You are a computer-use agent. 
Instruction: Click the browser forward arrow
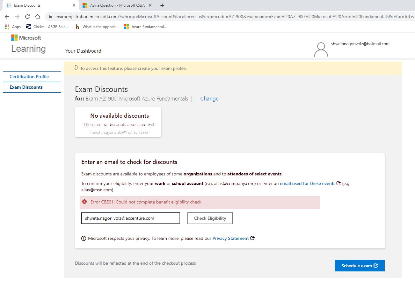pyautogui.click(x=17, y=17)
